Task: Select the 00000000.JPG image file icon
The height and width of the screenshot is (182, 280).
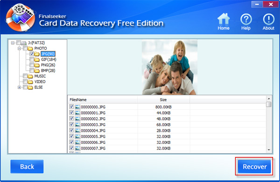Action: click(x=77, y=107)
